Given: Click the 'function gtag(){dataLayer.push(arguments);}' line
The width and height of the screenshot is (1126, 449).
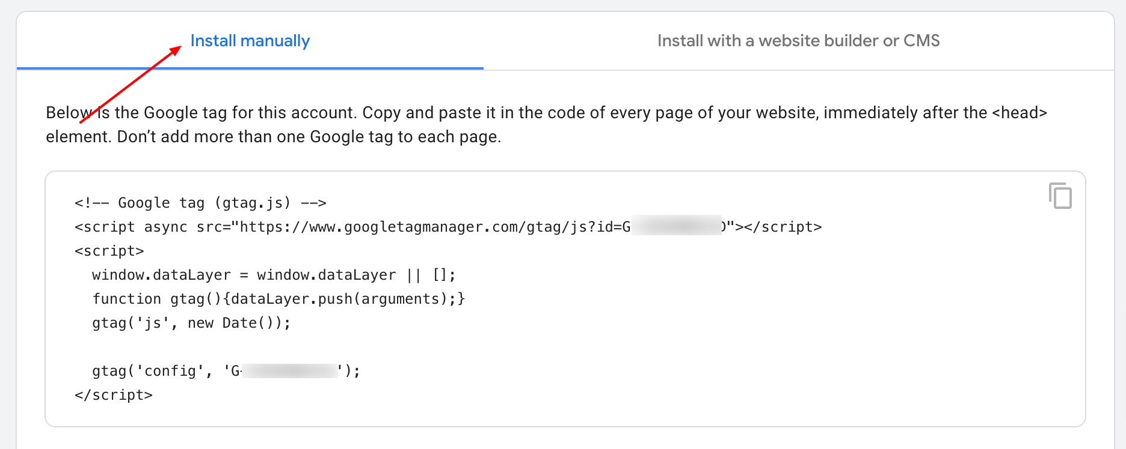Looking at the screenshot, I should coord(278,299).
